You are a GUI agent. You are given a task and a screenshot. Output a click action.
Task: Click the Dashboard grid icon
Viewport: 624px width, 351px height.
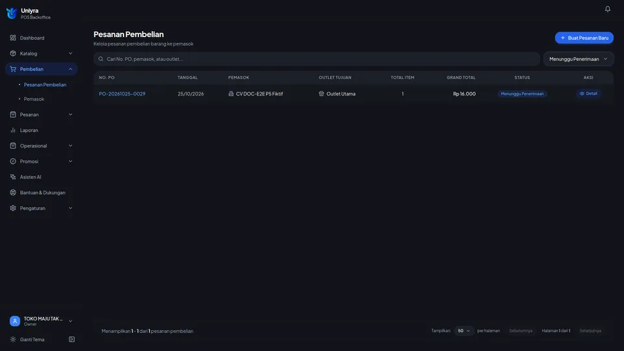(x=13, y=38)
